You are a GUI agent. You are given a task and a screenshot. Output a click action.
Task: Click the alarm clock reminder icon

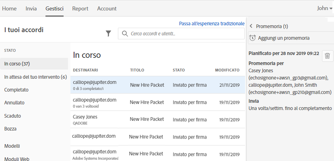pos(252,38)
